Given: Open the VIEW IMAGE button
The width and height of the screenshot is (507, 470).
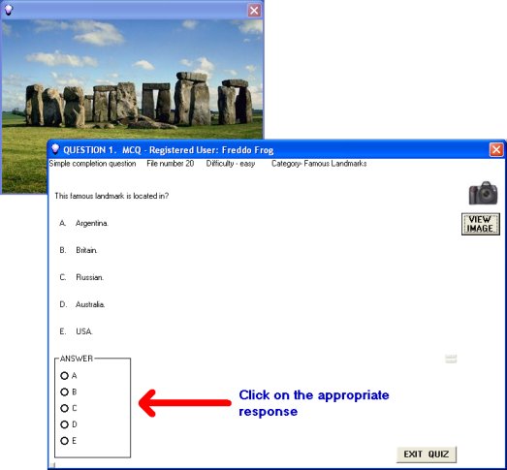Looking at the screenshot, I should (x=481, y=224).
